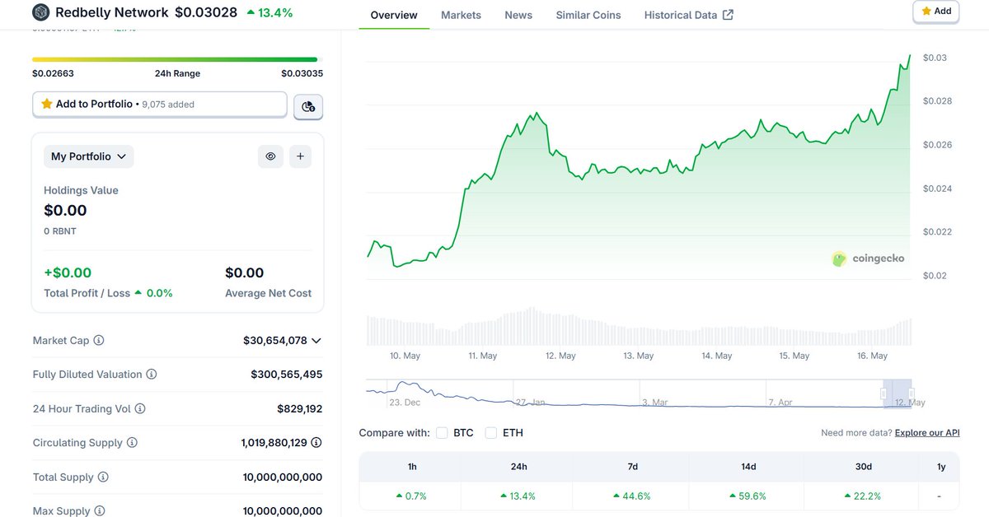Click the 23. Dec marker on range navigator
989x517 pixels.
click(x=405, y=403)
